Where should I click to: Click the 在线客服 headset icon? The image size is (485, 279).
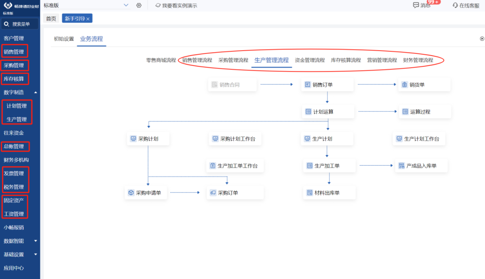455,5
